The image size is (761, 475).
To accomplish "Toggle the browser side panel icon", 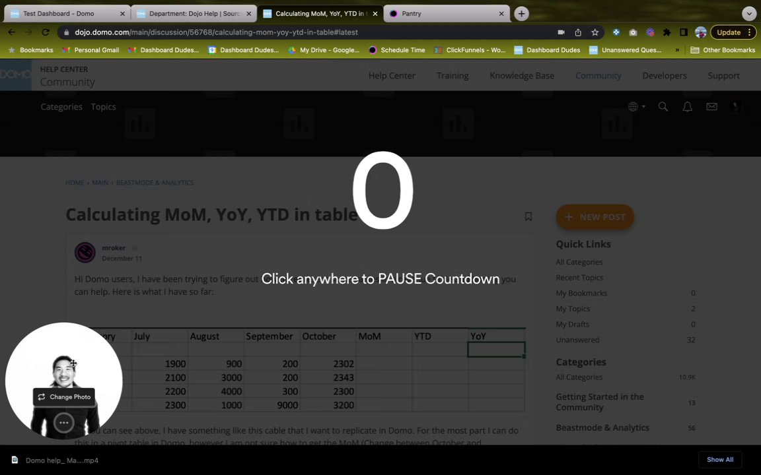I will (683, 32).
